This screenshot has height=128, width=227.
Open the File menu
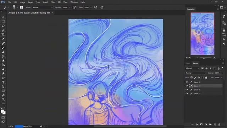click(x=9, y=2)
